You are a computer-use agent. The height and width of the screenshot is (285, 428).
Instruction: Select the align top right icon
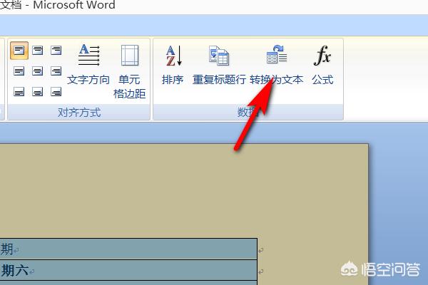point(56,51)
